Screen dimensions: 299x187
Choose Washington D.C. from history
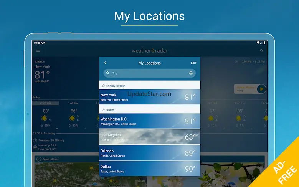pos(150,121)
